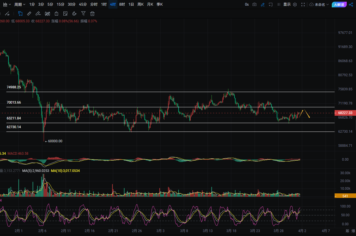Viewport: 356px width, 236px height.
Task: Click the 68227.33 current price label
Action: pos(345,113)
